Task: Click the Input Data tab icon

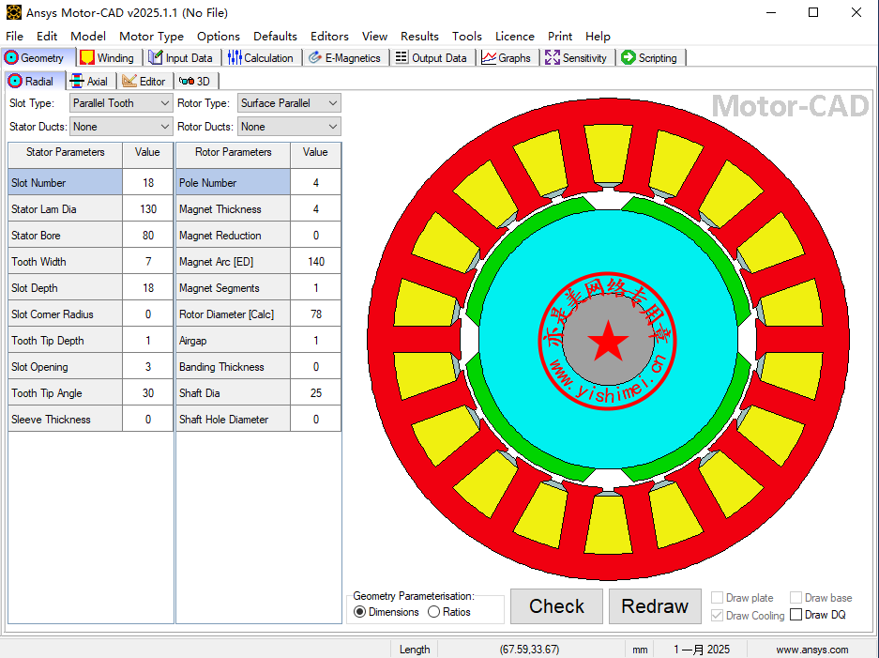Action: click(x=156, y=58)
